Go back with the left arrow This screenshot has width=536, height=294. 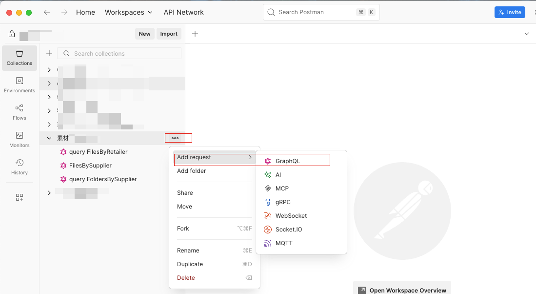(x=47, y=12)
